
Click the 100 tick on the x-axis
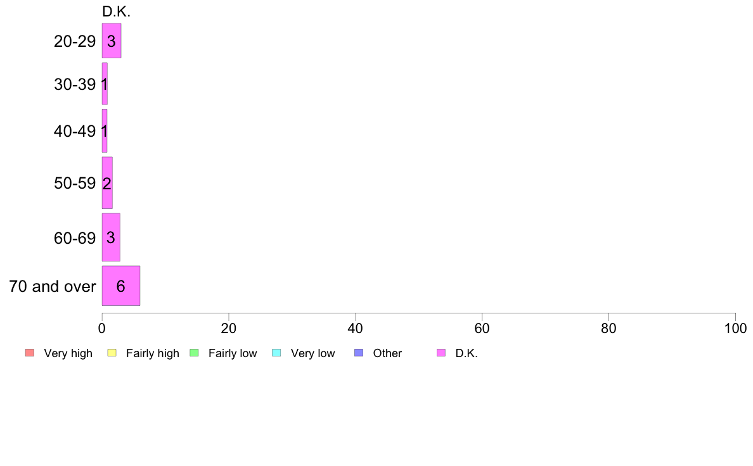tap(735, 328)
